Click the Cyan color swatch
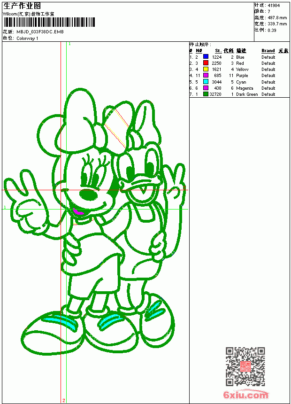Viewport: 291px width, 404px height. (x=206, y=82)
